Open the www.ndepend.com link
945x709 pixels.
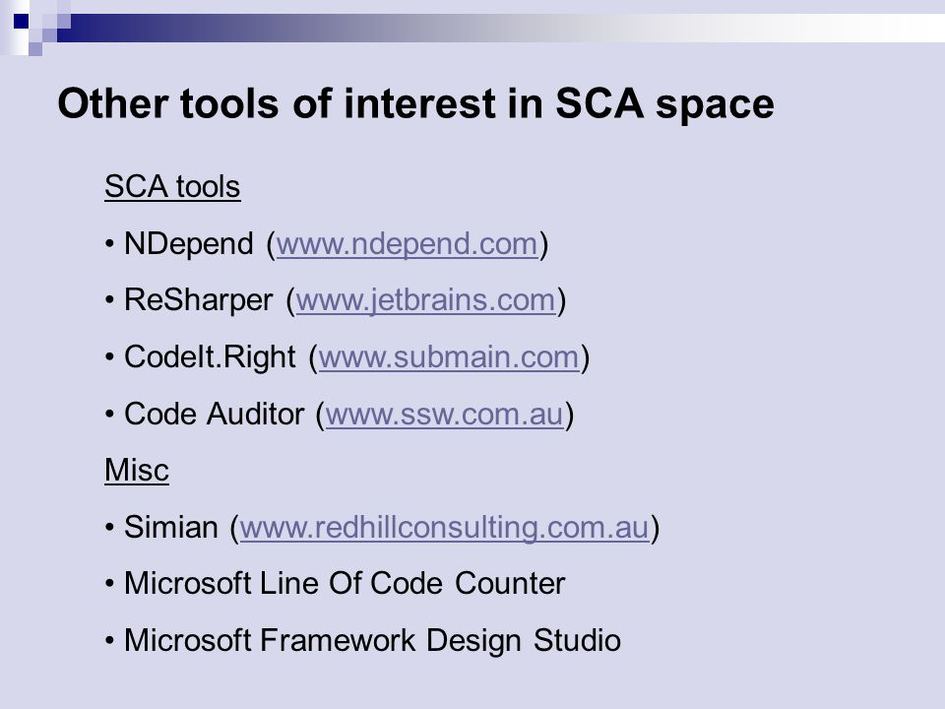click(407, 244)
